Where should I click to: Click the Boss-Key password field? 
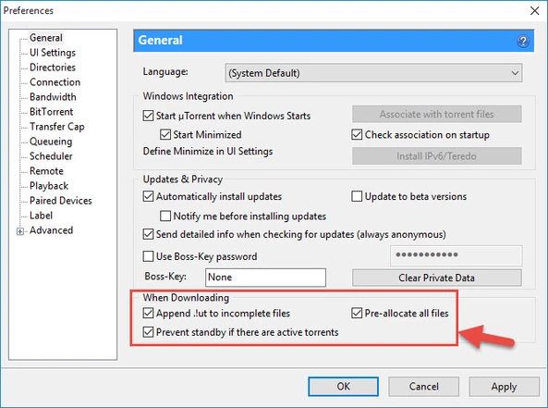pos(457,255)
